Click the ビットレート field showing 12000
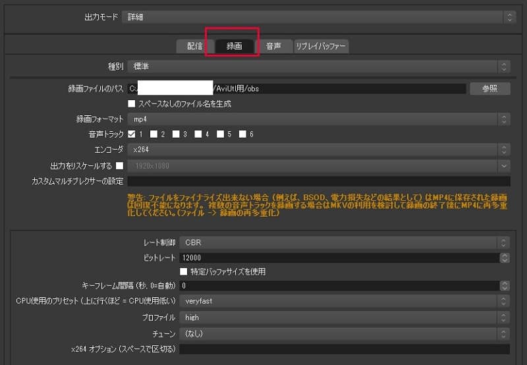 pos(339,258)
